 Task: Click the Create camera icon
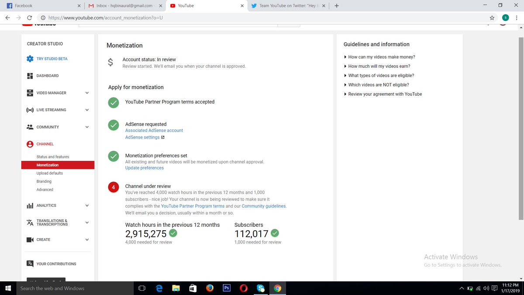[30, 239]
